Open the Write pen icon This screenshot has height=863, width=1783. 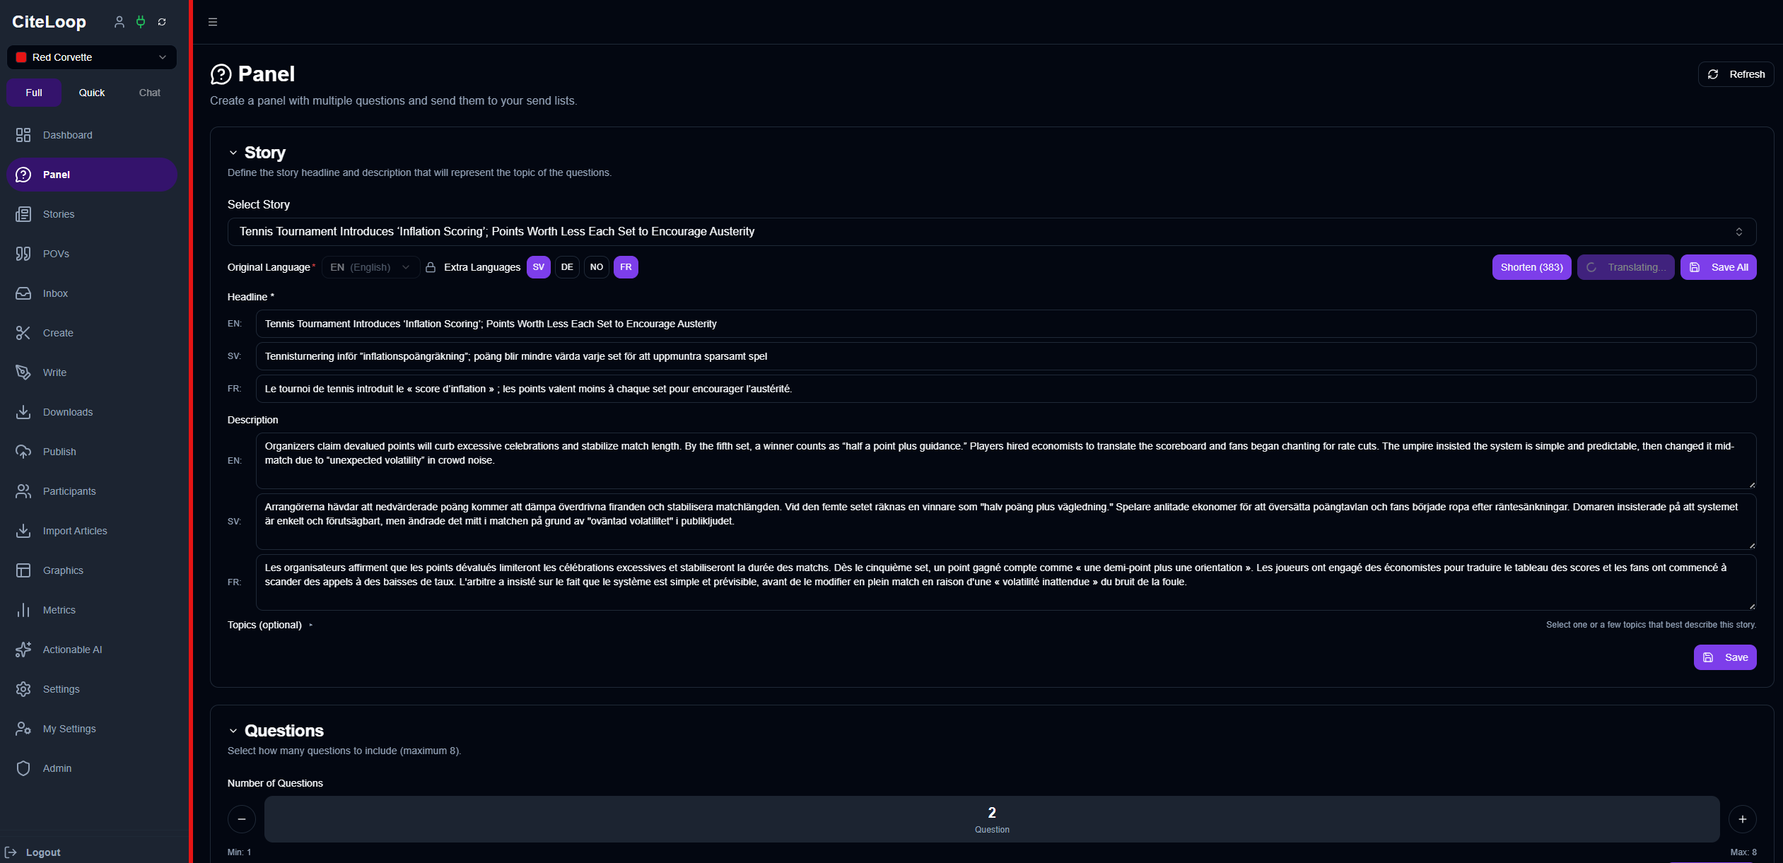point(23,372)
